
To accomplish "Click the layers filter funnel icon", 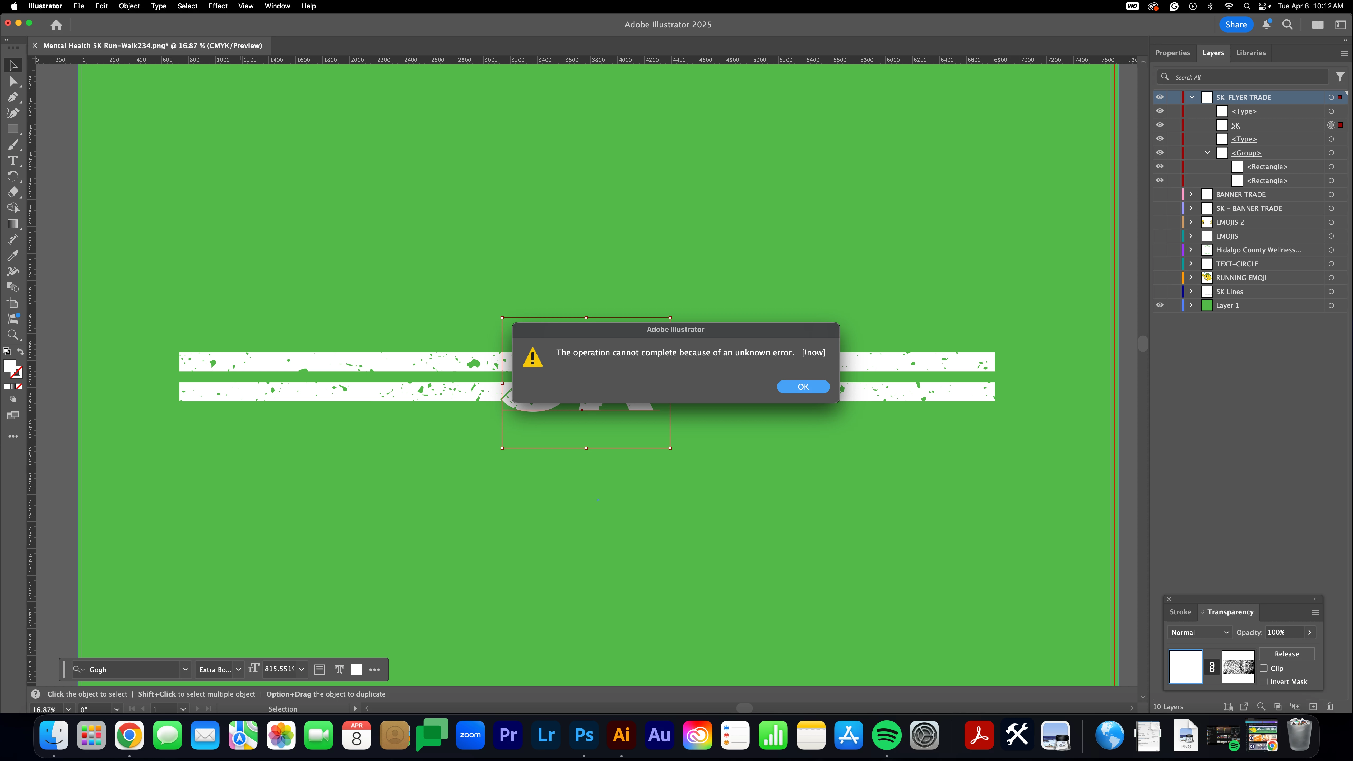I will tap(1340, 77).
